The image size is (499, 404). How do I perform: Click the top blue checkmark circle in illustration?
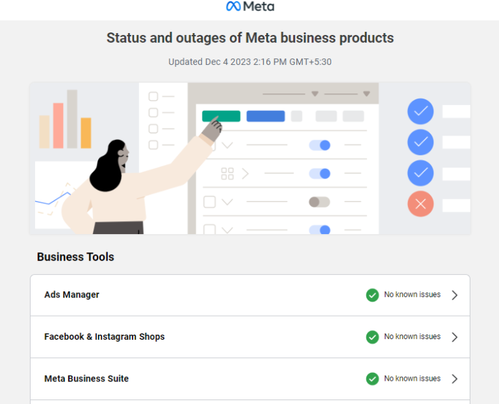[x=420, y=112]
